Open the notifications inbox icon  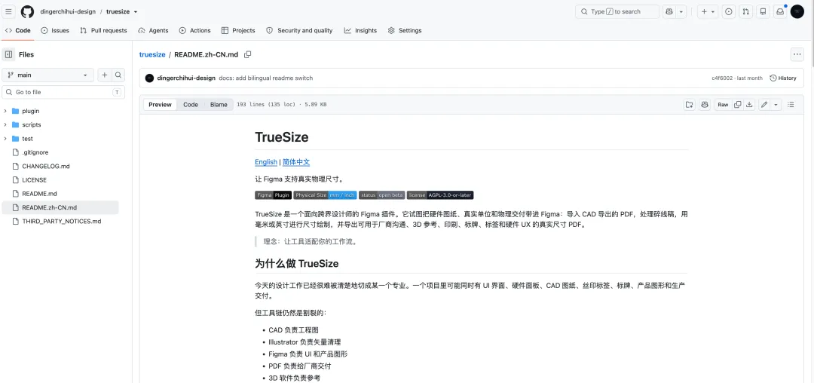[x=780, y=11]
